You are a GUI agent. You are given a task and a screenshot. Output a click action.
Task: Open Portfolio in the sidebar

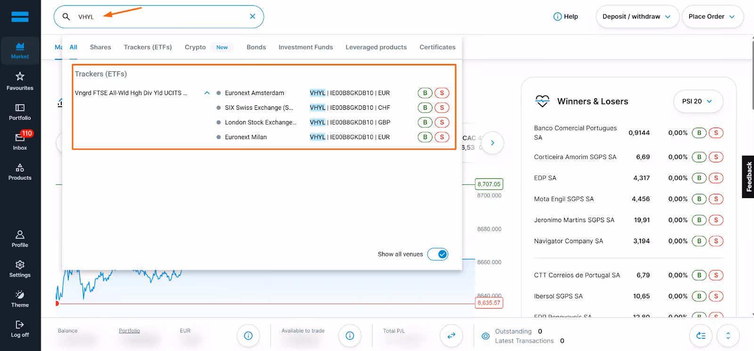coord(20,112)
